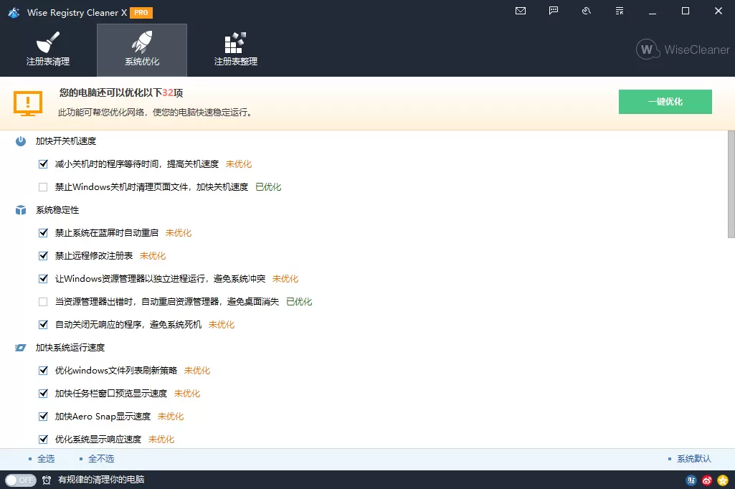Click the Wise Registry Cleaner brush logo

click(13, 11)
